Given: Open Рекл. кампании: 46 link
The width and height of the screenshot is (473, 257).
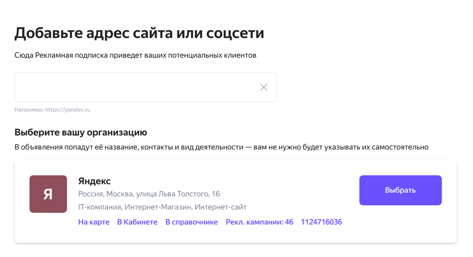Looking at the screenshot, I should (x=260, y=222).
